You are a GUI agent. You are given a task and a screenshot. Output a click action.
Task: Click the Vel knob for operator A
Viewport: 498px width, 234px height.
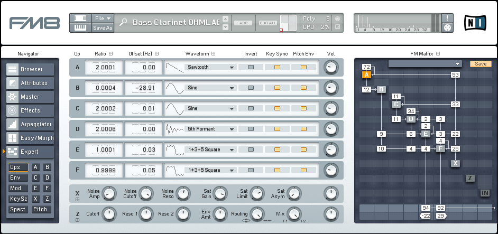pos(331,67)
